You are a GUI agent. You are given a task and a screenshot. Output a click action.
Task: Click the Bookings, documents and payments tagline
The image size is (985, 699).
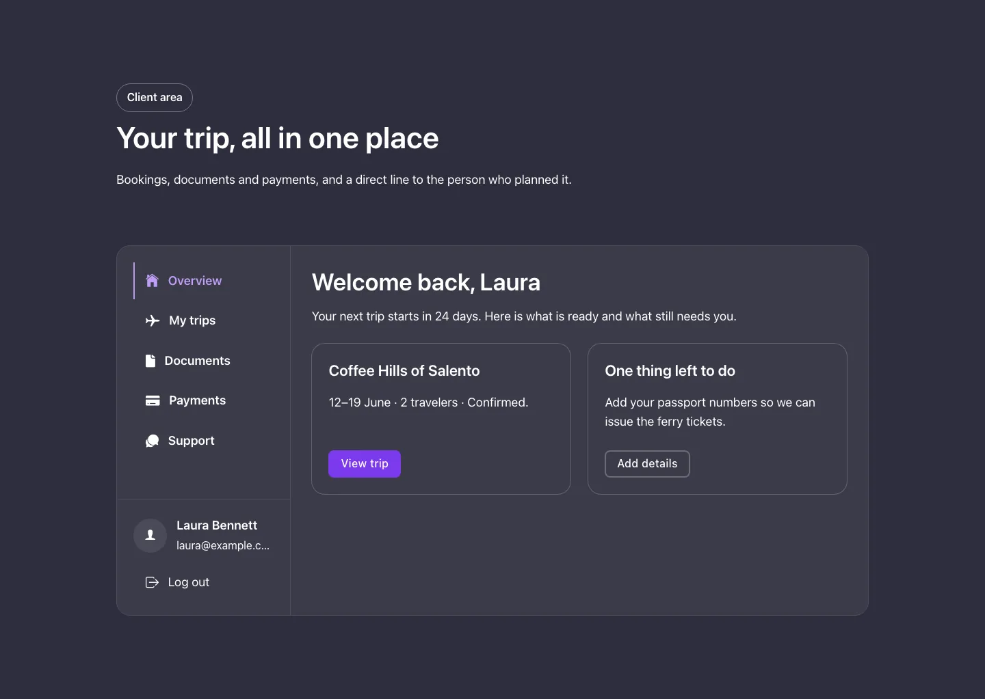[344, 180]
